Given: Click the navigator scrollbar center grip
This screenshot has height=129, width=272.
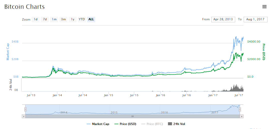Looking at the screenshot, I should (x=133, y=116).
